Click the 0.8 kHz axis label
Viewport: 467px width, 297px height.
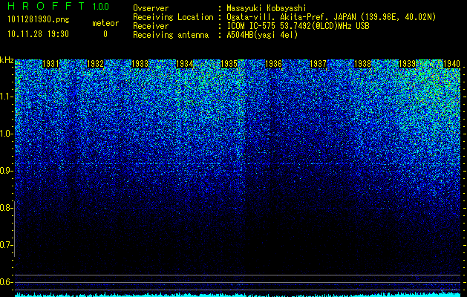pyautogui.click(x=6, y=208)
